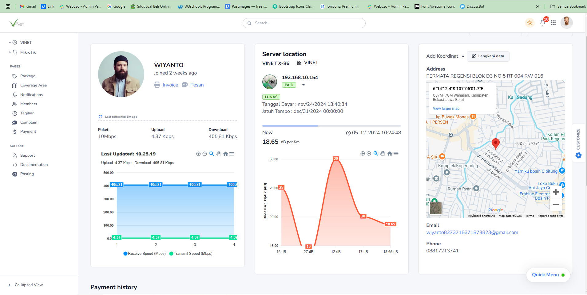Click the 30 data point marker

tap(336, 159)
